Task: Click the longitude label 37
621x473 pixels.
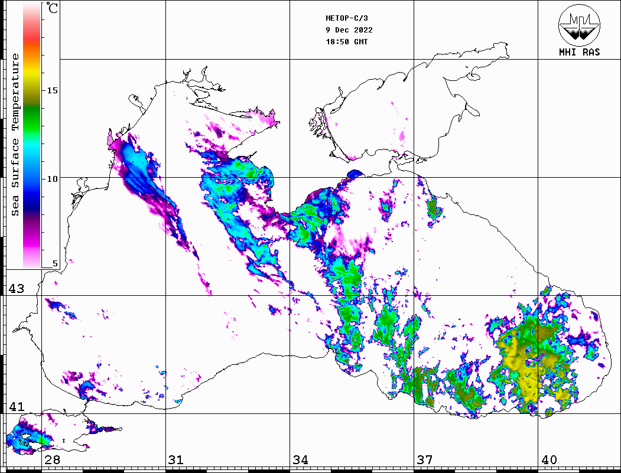Action: click(425, 460)
